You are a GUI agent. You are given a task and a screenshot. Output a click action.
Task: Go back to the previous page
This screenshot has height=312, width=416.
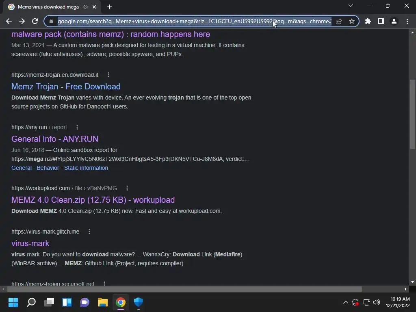tap(9, 21)
